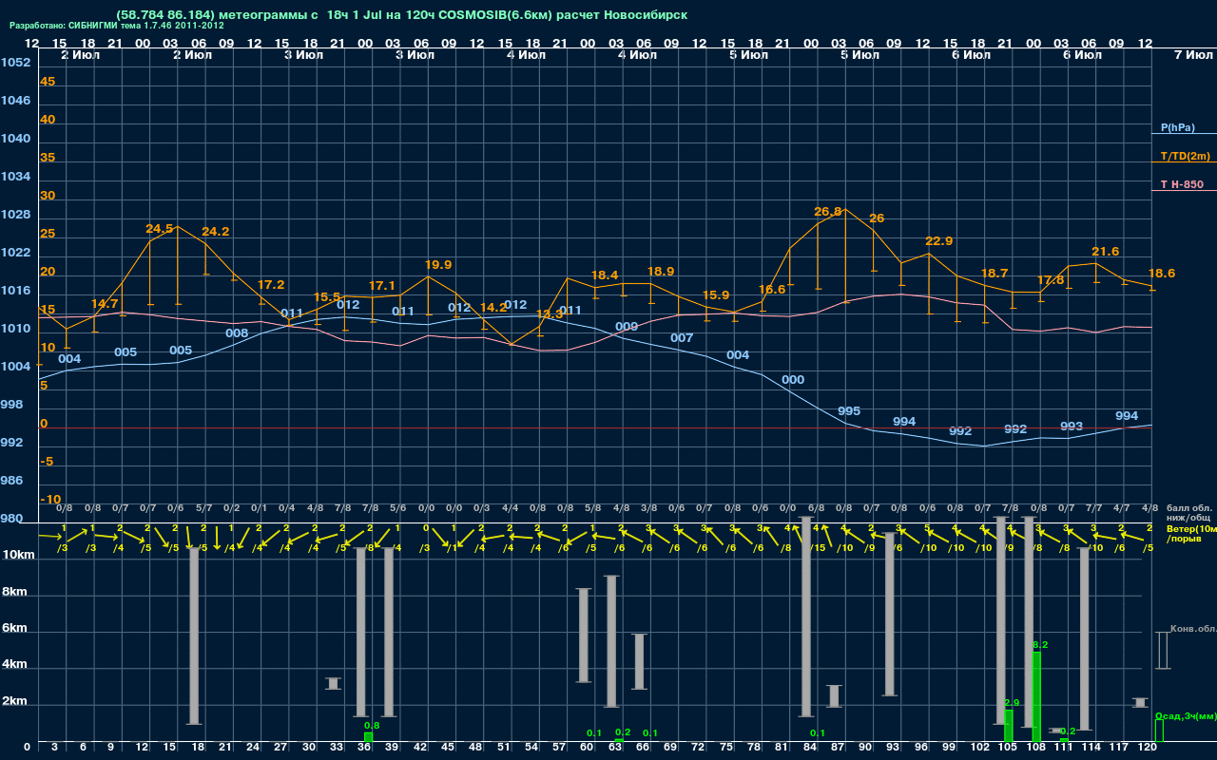Click the 22.9 temperature label

click(939, 241)
